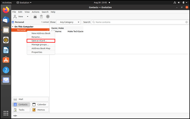The height and width of the screenshot is (119, 190).
Task: Select the Evolution mail icon in dock
Action: click(6, 80)
